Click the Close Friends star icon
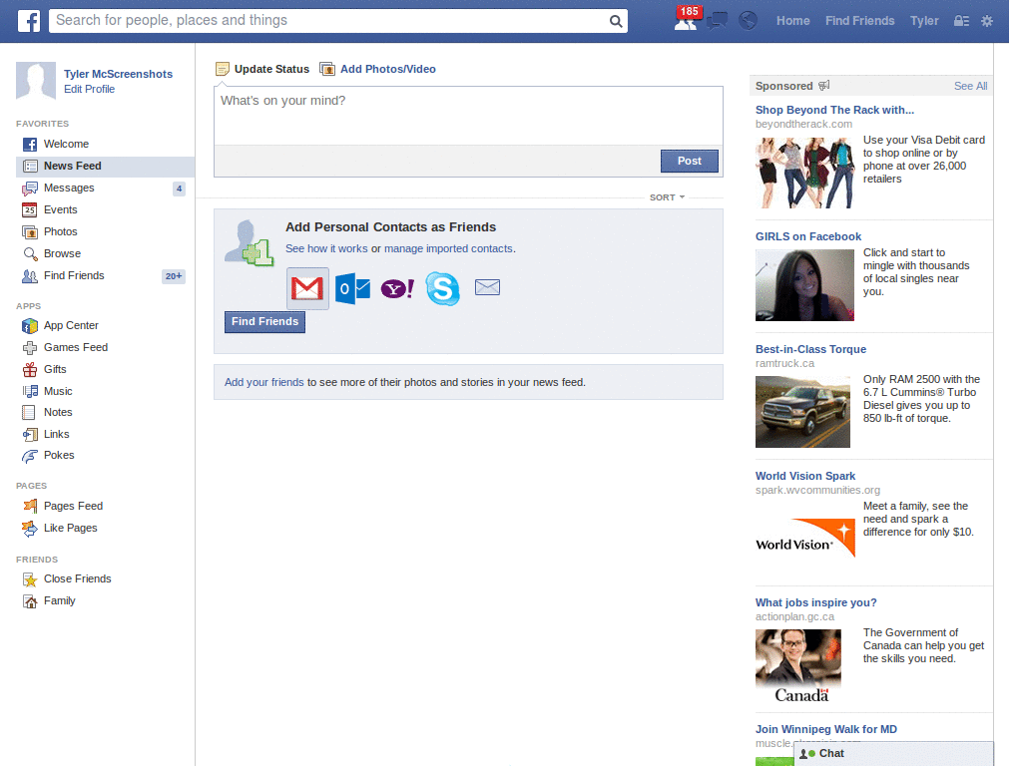 point(29,579)
